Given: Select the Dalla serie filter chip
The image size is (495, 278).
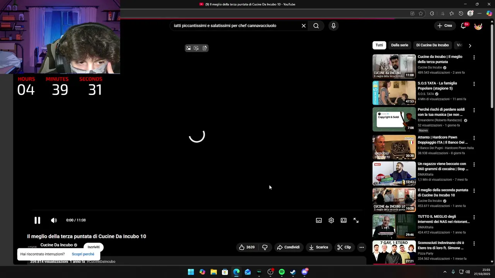Looking at the screenshot, I should [x=399, y=45].
